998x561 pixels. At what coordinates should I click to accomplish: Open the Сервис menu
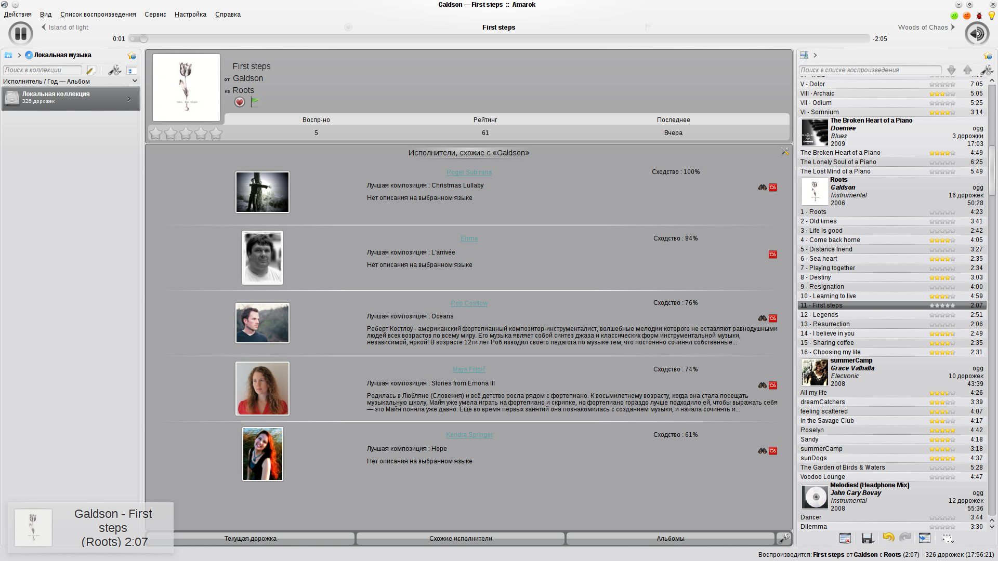point(155,15)
